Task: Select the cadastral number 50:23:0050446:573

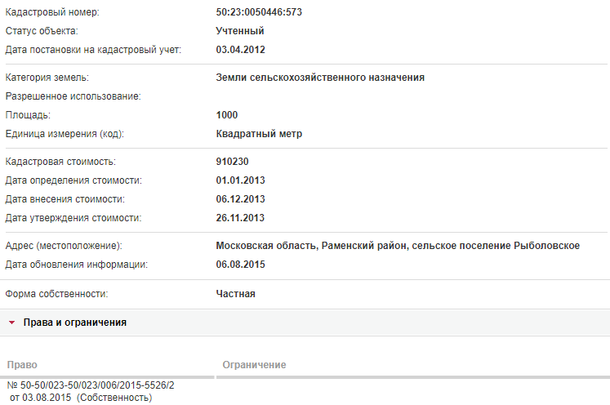Action: [x=259, y=12]
